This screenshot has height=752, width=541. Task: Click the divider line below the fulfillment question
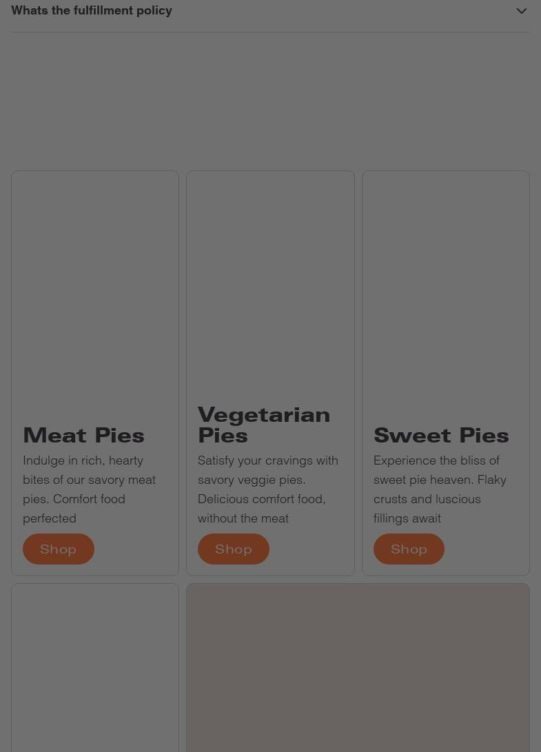270,31
